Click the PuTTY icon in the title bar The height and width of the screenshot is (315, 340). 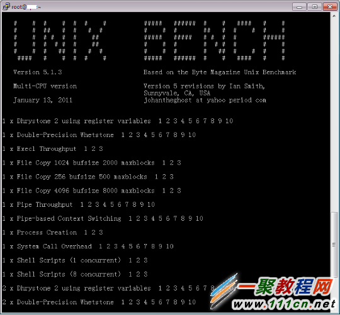[x=6, y=6]
